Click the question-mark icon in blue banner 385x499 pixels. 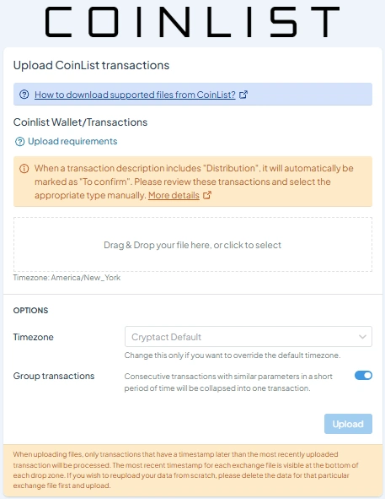coord(24,95)
